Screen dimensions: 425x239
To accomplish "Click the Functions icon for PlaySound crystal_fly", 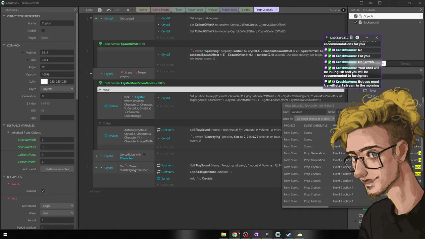I will [x=159, y=130].
